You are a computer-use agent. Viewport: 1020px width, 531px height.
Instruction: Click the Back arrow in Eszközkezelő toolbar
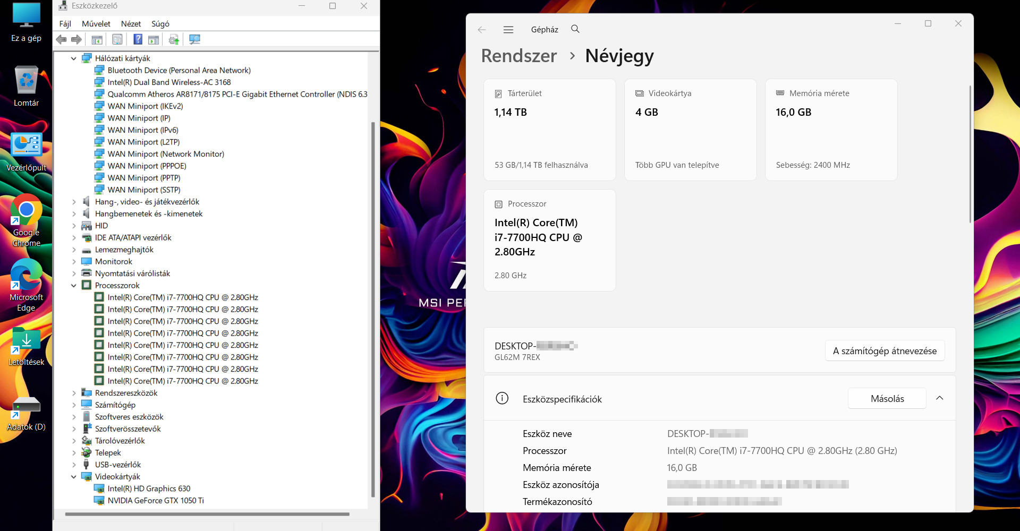coord(62,39)
